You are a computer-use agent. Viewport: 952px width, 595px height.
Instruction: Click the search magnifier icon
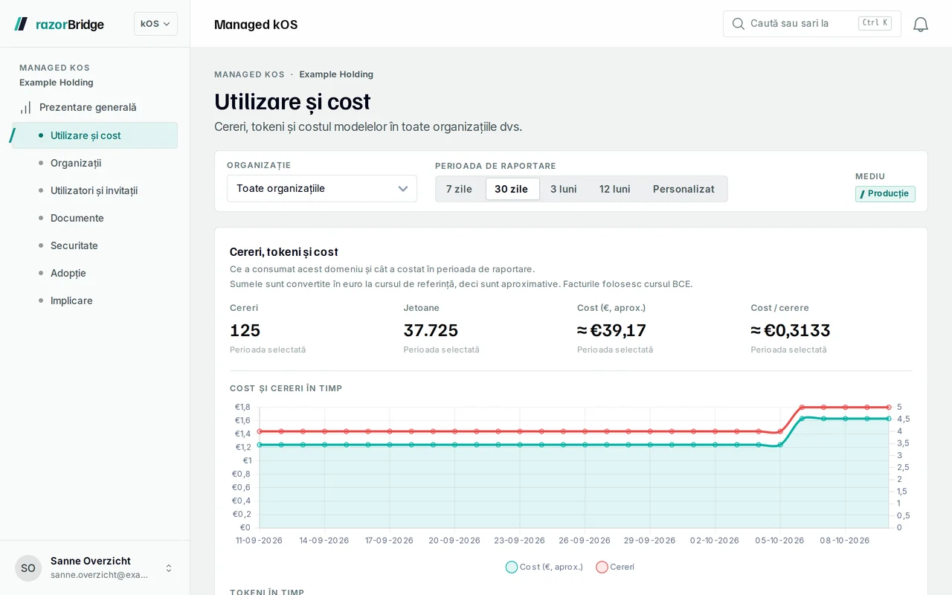738,24
